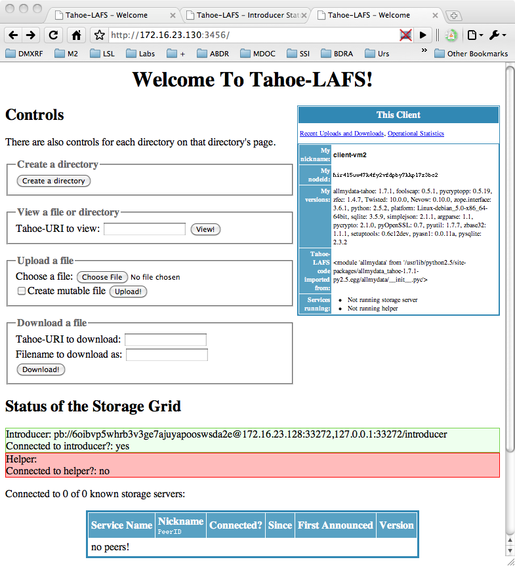Click the 'Nickname' PeerID column header
Viewport: 515px width, 566px height.
click(x=180, y=525)
